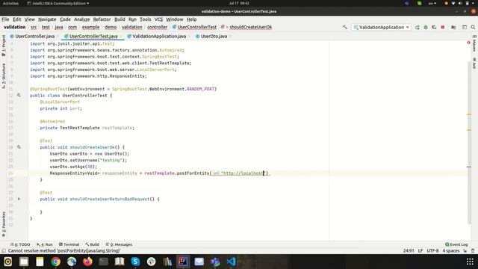Toggle the Messages tool window
The width and height of the screenshot is (478, 269).
(119, 244)
